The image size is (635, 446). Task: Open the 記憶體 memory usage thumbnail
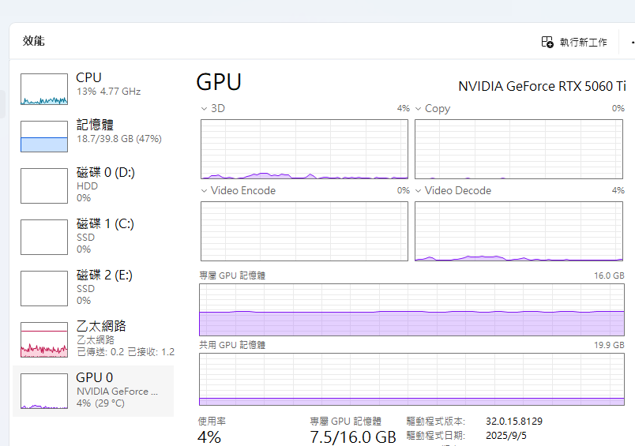(44, 137)
